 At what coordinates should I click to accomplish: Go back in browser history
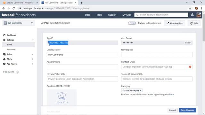coord(4,8)
